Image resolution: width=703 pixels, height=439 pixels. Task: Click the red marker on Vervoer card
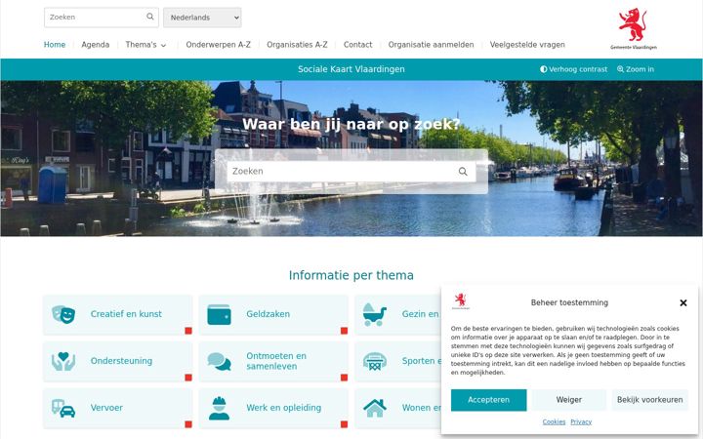click(x=188, y=424)
